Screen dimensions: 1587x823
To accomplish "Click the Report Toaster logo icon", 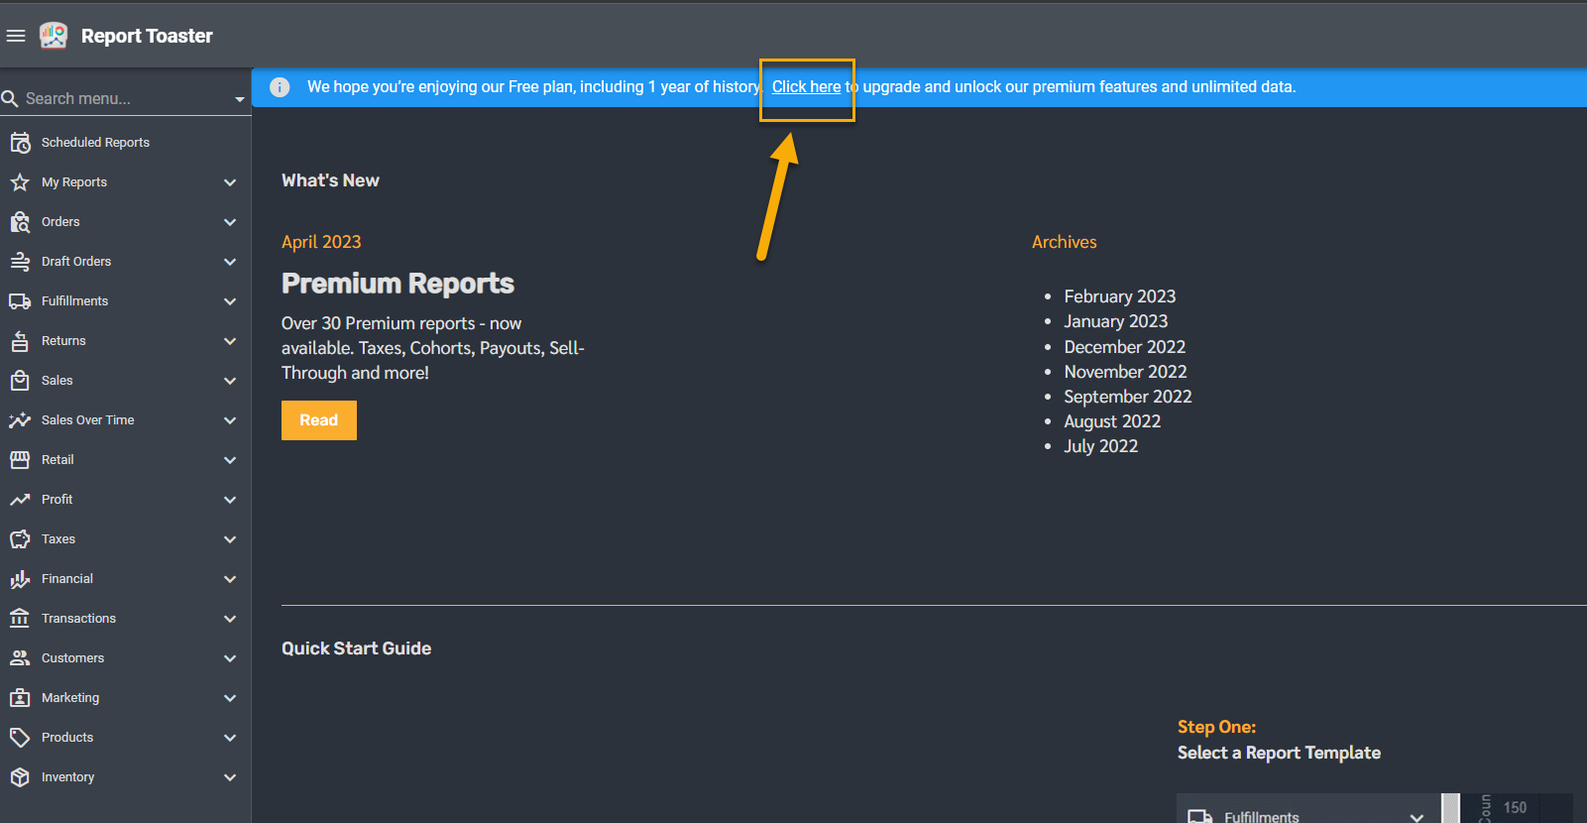I will pos(54,36).
